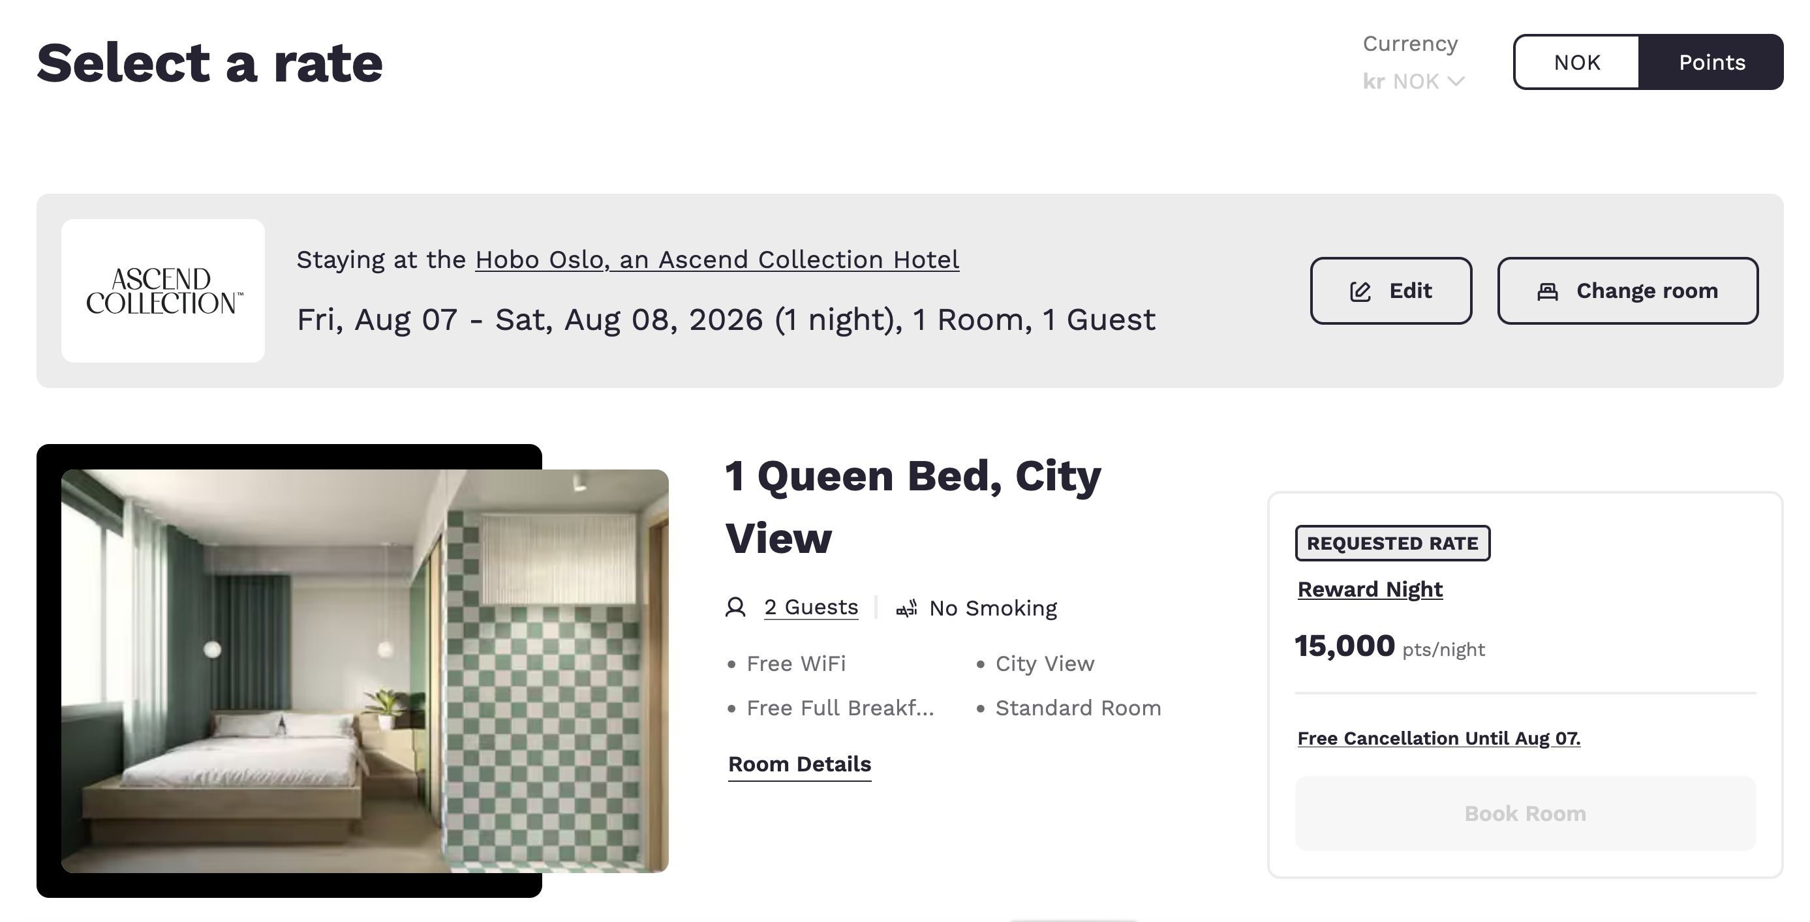Screen dimensions: 1810x922
Task: Open Room Details
Action: [x=799, y=764]
